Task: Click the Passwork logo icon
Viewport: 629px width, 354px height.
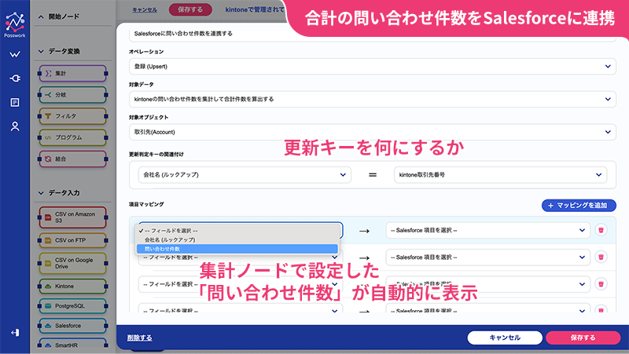Action: pos(15,25)
